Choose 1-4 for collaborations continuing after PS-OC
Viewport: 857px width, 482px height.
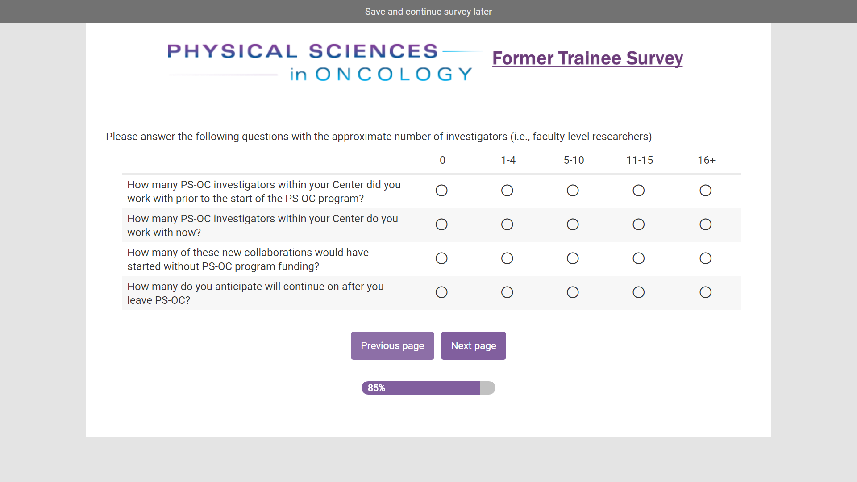[x=507, y=292]
